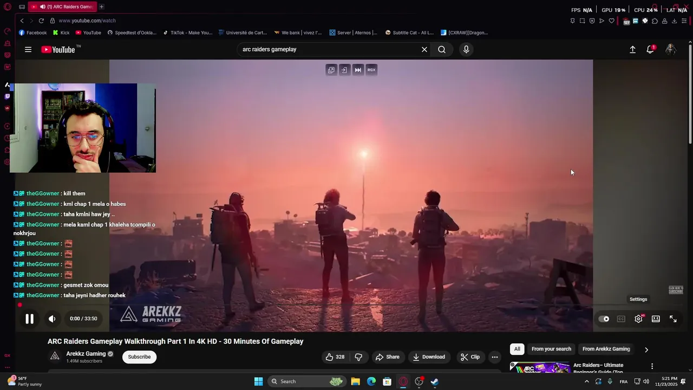Switch the player to theater mode
Viewport: 693px width, 390px height.
coord(656,319)
